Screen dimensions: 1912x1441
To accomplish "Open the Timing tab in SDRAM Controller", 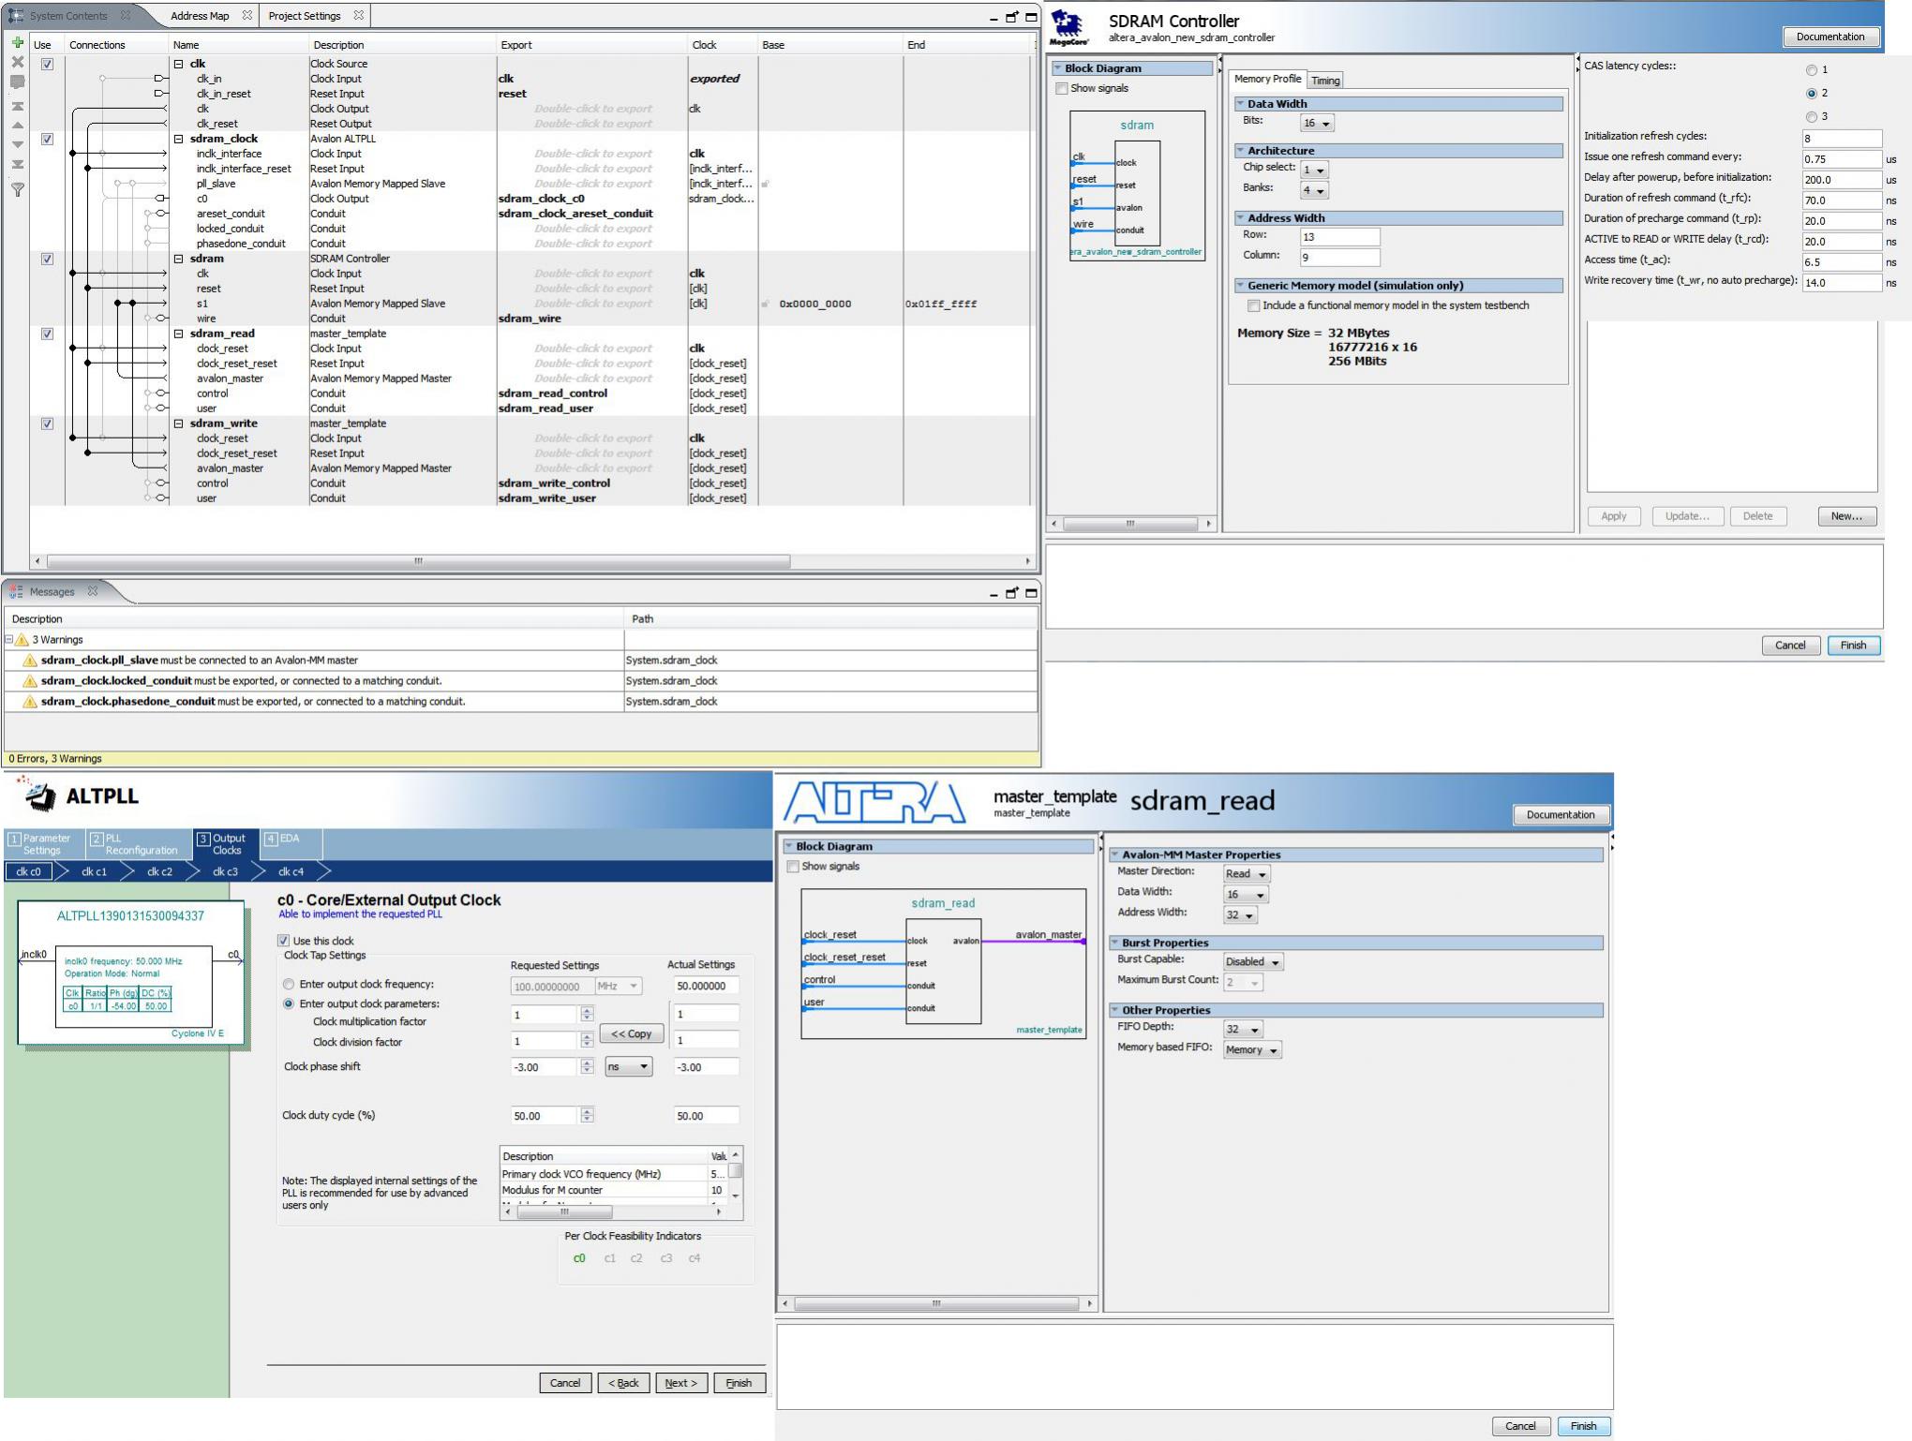I will pyautogui.click(x=1325, y=81).
